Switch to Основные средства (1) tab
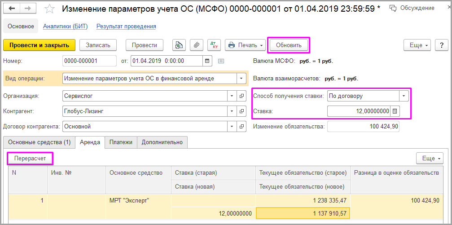 tap(39, 142)
